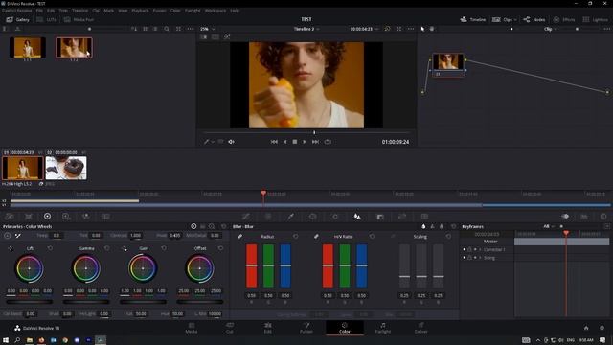The height and width of the screenshot is (345, 613).
Task: Select the Color Wheels palette icon
Action: pyautogui.click(x=47, y=217)
